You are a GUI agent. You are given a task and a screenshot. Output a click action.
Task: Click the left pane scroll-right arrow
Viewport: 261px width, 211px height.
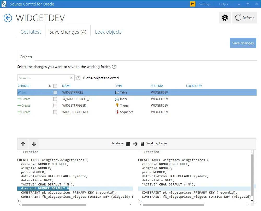(x=130, y=205)
